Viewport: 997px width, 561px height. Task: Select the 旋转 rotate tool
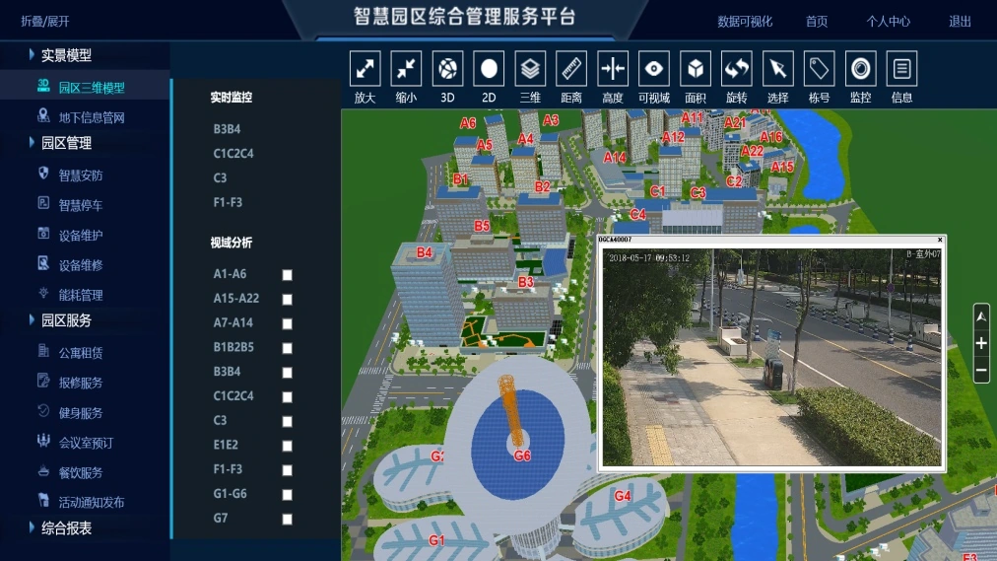[737, 69]
